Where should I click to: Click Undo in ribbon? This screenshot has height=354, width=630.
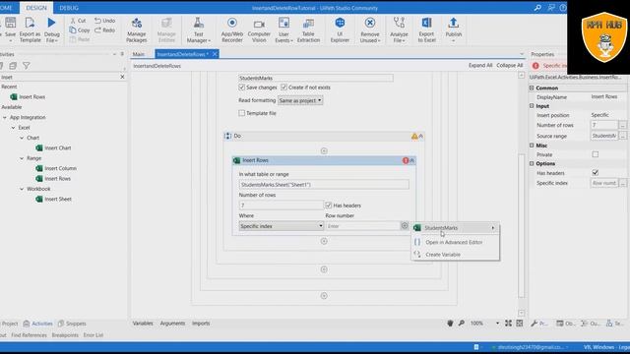[105, 21]
